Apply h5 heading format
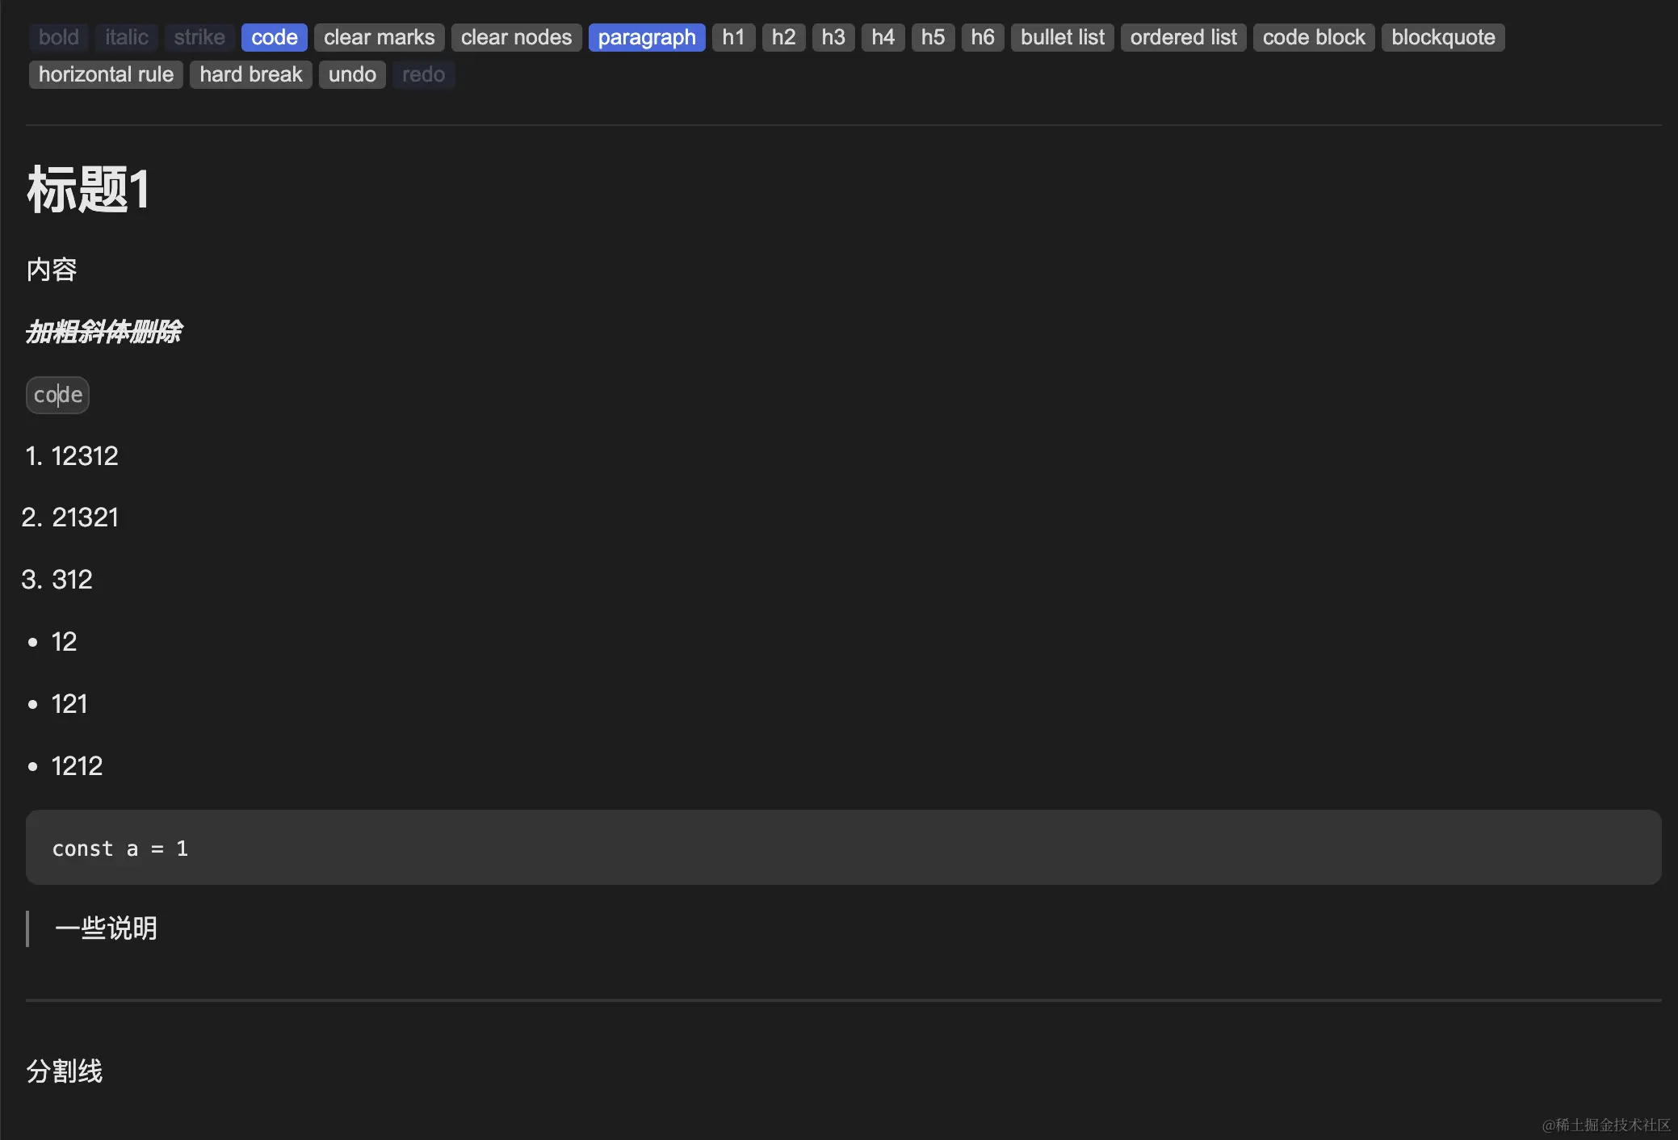 pos(933,37)
